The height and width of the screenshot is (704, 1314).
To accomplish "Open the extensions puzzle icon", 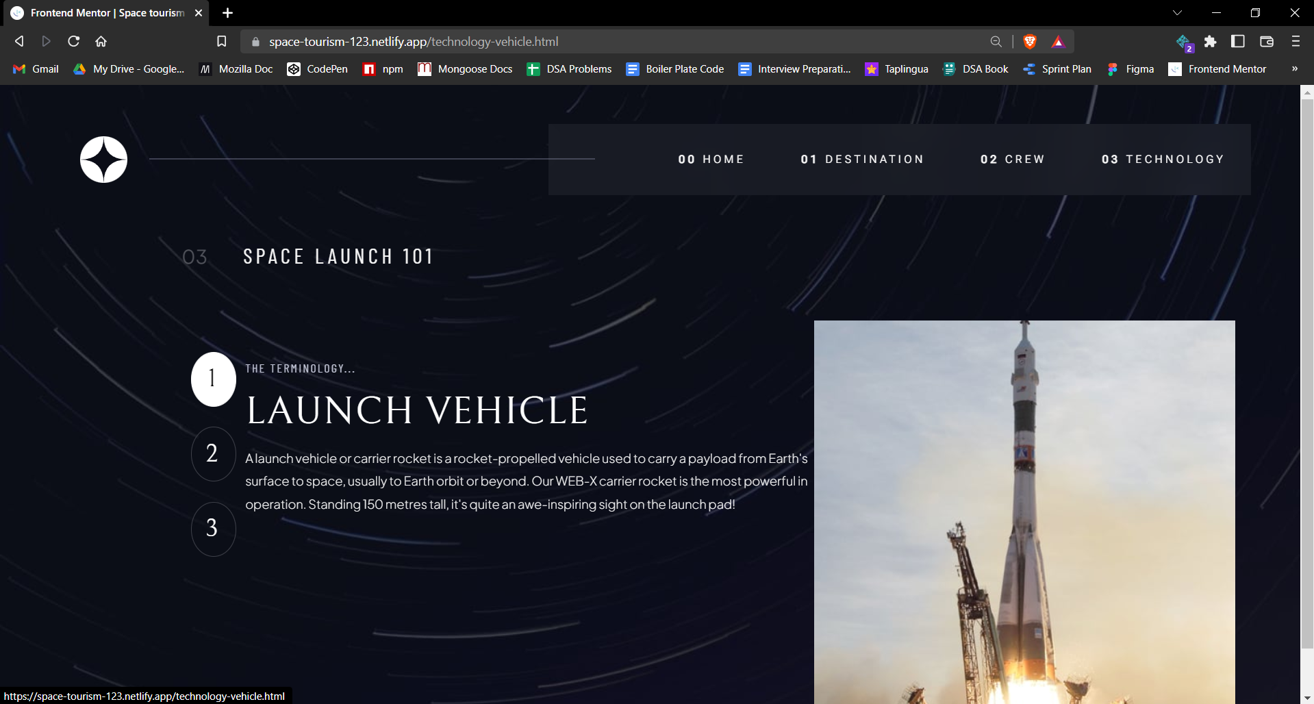I will coord(1210,42).
